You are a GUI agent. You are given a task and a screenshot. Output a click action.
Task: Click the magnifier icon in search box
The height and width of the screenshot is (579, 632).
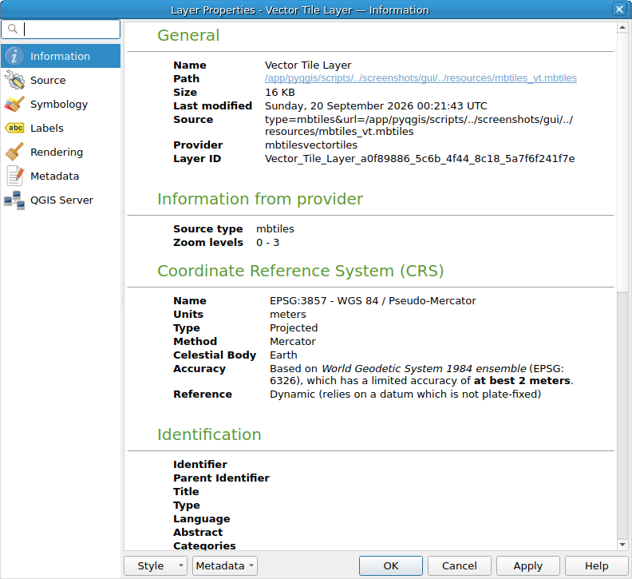[x=13, y=29]
